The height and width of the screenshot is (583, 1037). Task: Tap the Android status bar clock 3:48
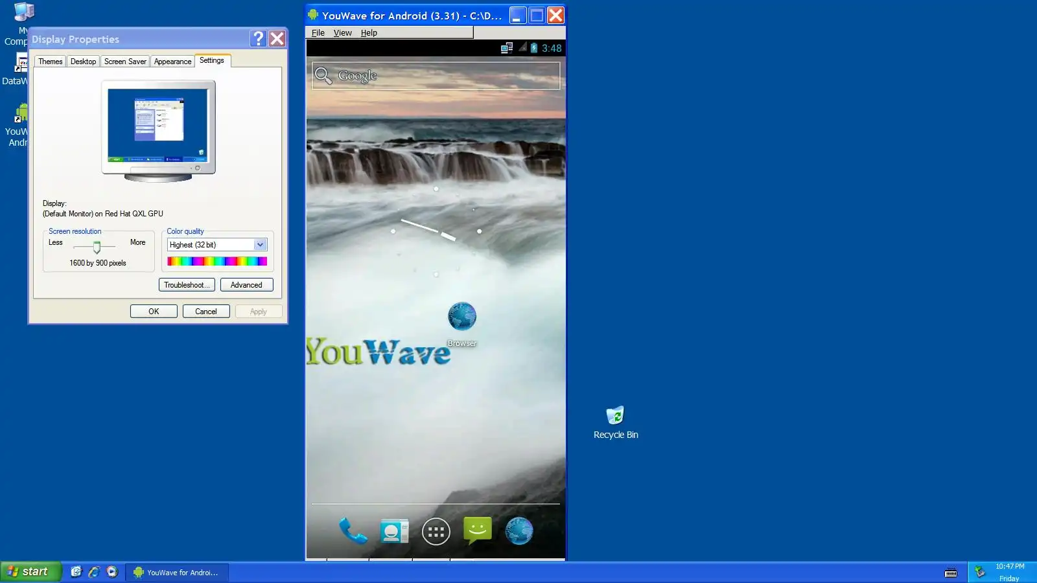pyautogui.click(x=552, y=48)
